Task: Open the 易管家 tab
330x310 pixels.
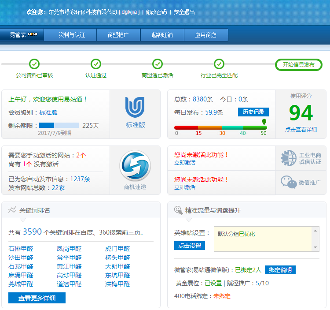Action: (22, 35)
